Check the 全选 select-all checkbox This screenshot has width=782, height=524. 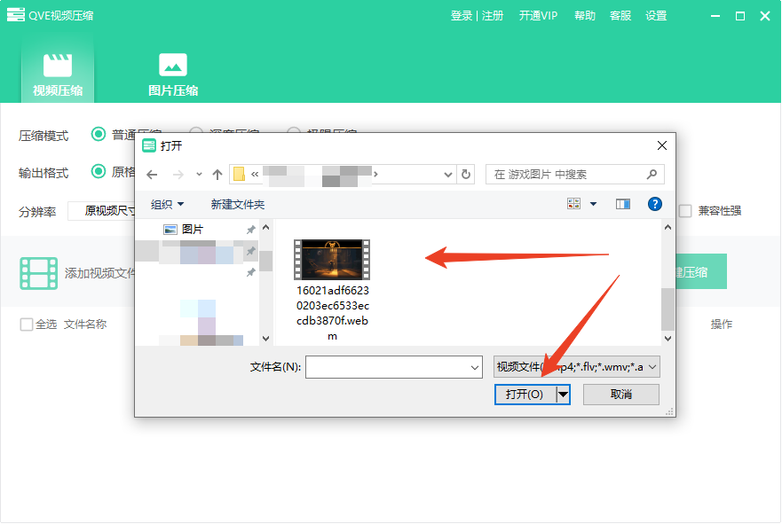27,325
